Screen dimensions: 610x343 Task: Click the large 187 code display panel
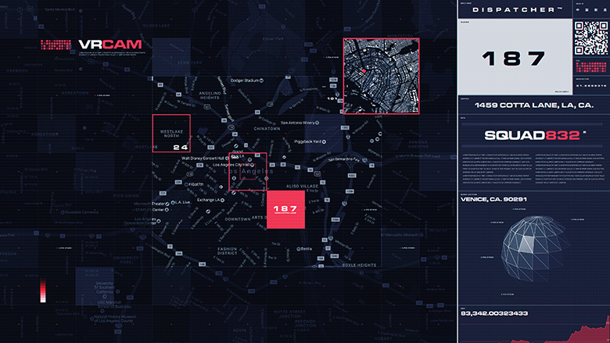(514, 59)
